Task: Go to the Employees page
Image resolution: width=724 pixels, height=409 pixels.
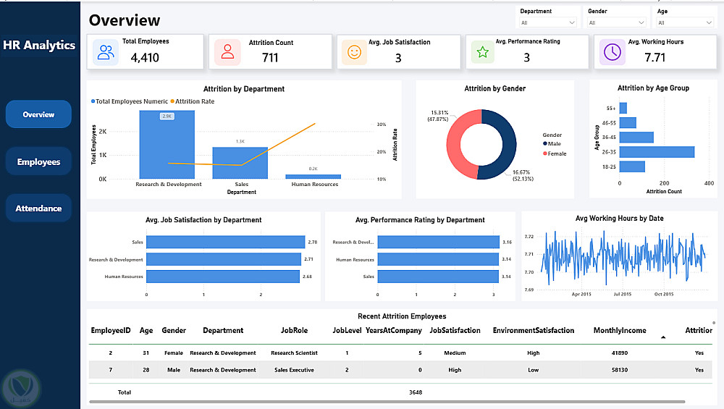Action: click(x=38, y=161)
